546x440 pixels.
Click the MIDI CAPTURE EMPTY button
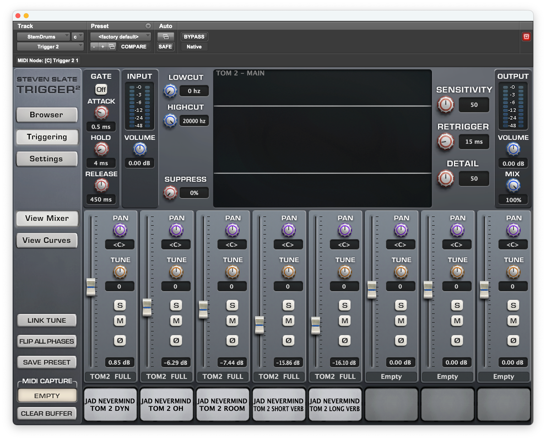click(x=47, y=396)
